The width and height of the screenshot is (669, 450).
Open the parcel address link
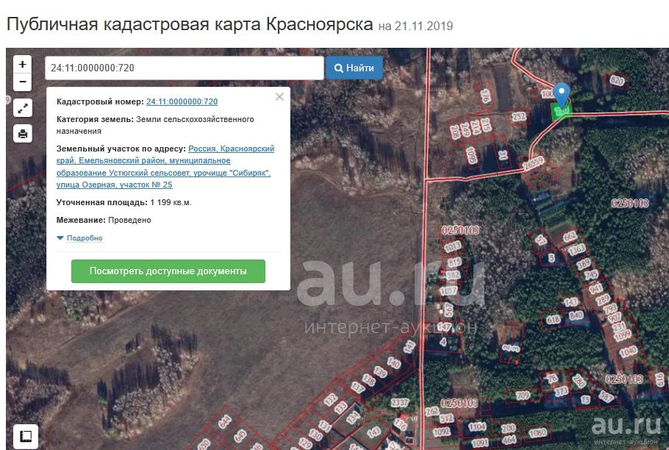pyautogui.click(x=165, y=166)
